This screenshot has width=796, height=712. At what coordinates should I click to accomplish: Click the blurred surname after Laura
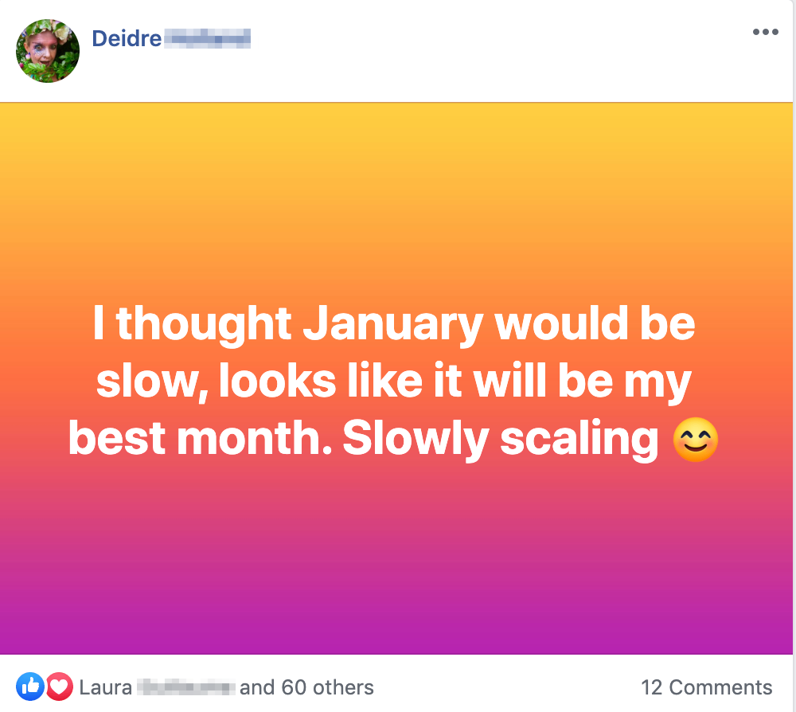(x=185, y=687)
